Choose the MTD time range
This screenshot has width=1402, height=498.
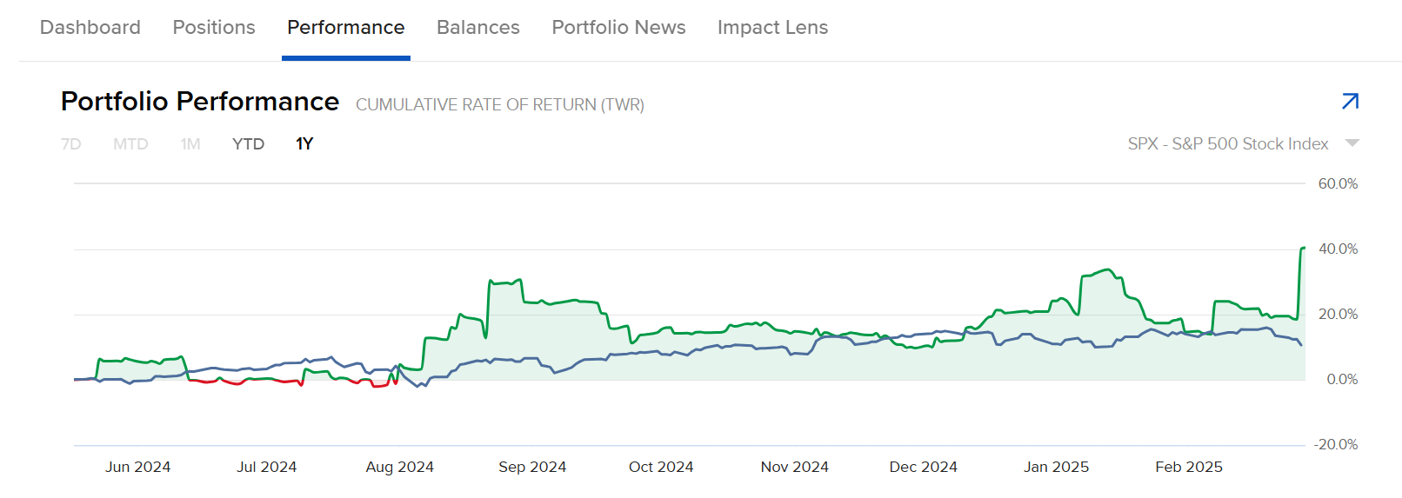tap(130, 144)
